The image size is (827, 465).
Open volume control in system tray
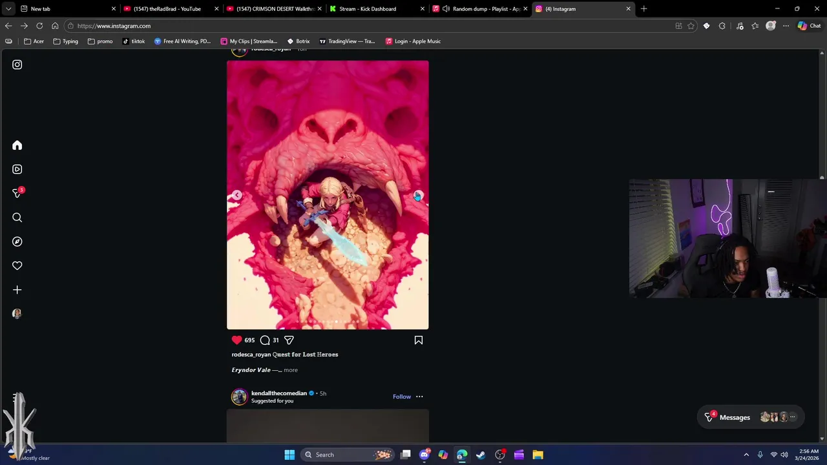click(786, 455)
